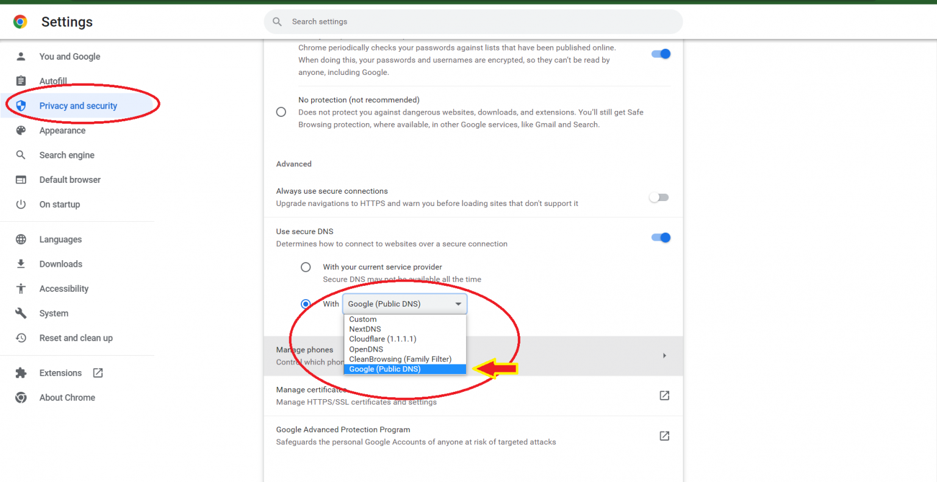
Task: Toggle Always use secure connections switch
Action: [x=659, y=197]
